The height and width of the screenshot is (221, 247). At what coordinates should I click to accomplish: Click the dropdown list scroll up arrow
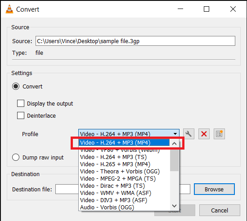pos(174,143)
